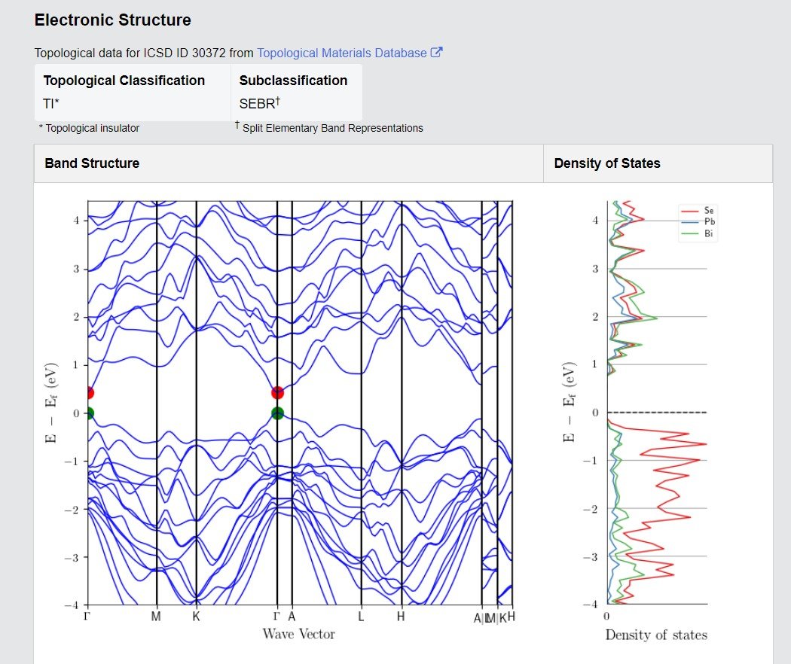This screenshot has width=791, height=664.
Task: Click the L label on wave vector axis
Action: pyautogui.click(x=361, y=616)
